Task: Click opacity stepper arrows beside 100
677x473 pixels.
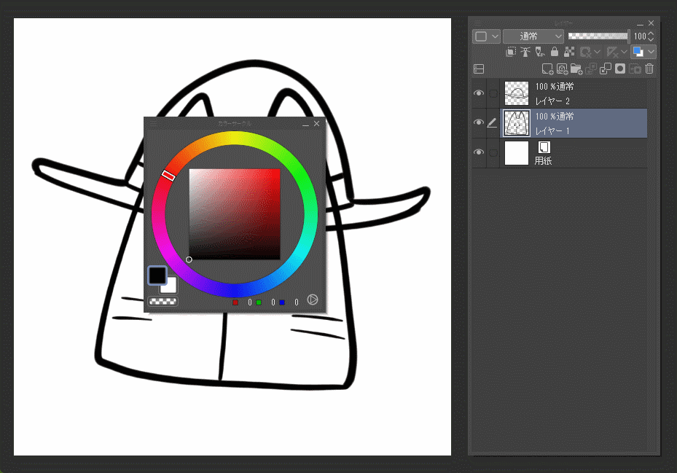Action: [651, 36]
